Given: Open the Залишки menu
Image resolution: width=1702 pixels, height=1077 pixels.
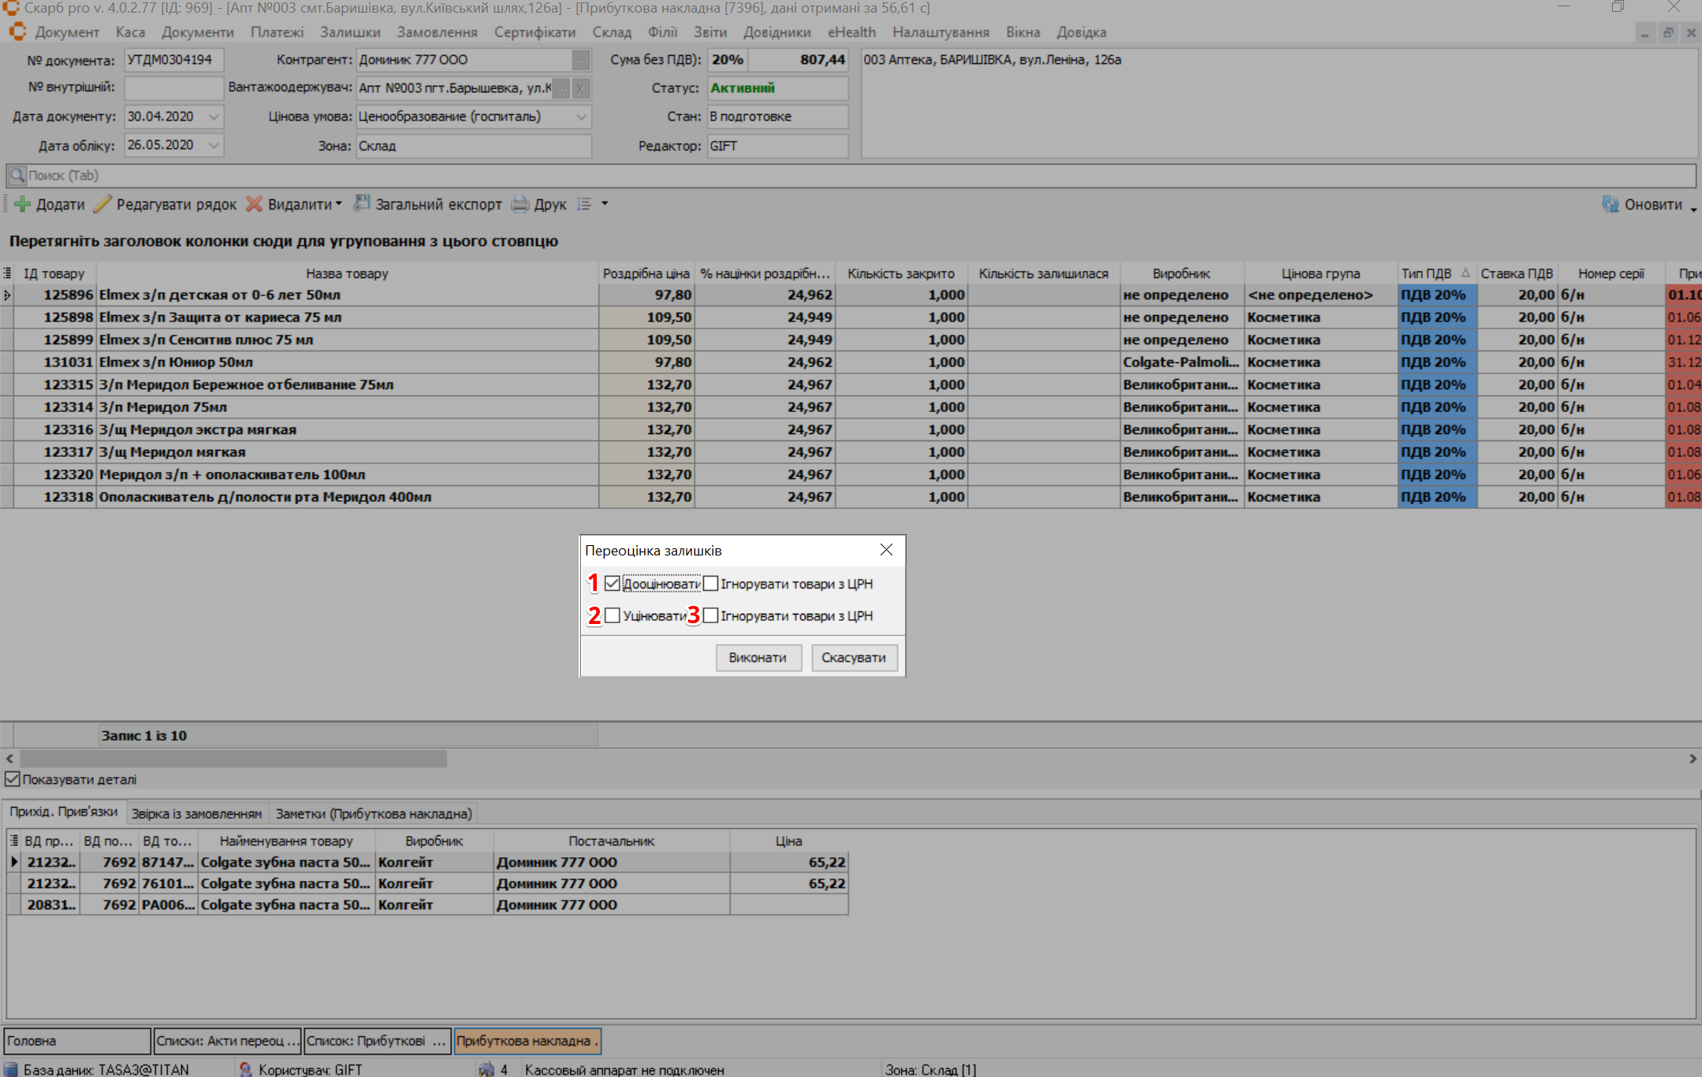Looking at the screenshot, I should click(350, 32).
